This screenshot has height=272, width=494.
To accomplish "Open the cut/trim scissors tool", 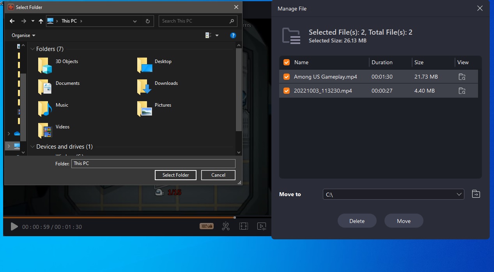I will (x=226, y=226).
